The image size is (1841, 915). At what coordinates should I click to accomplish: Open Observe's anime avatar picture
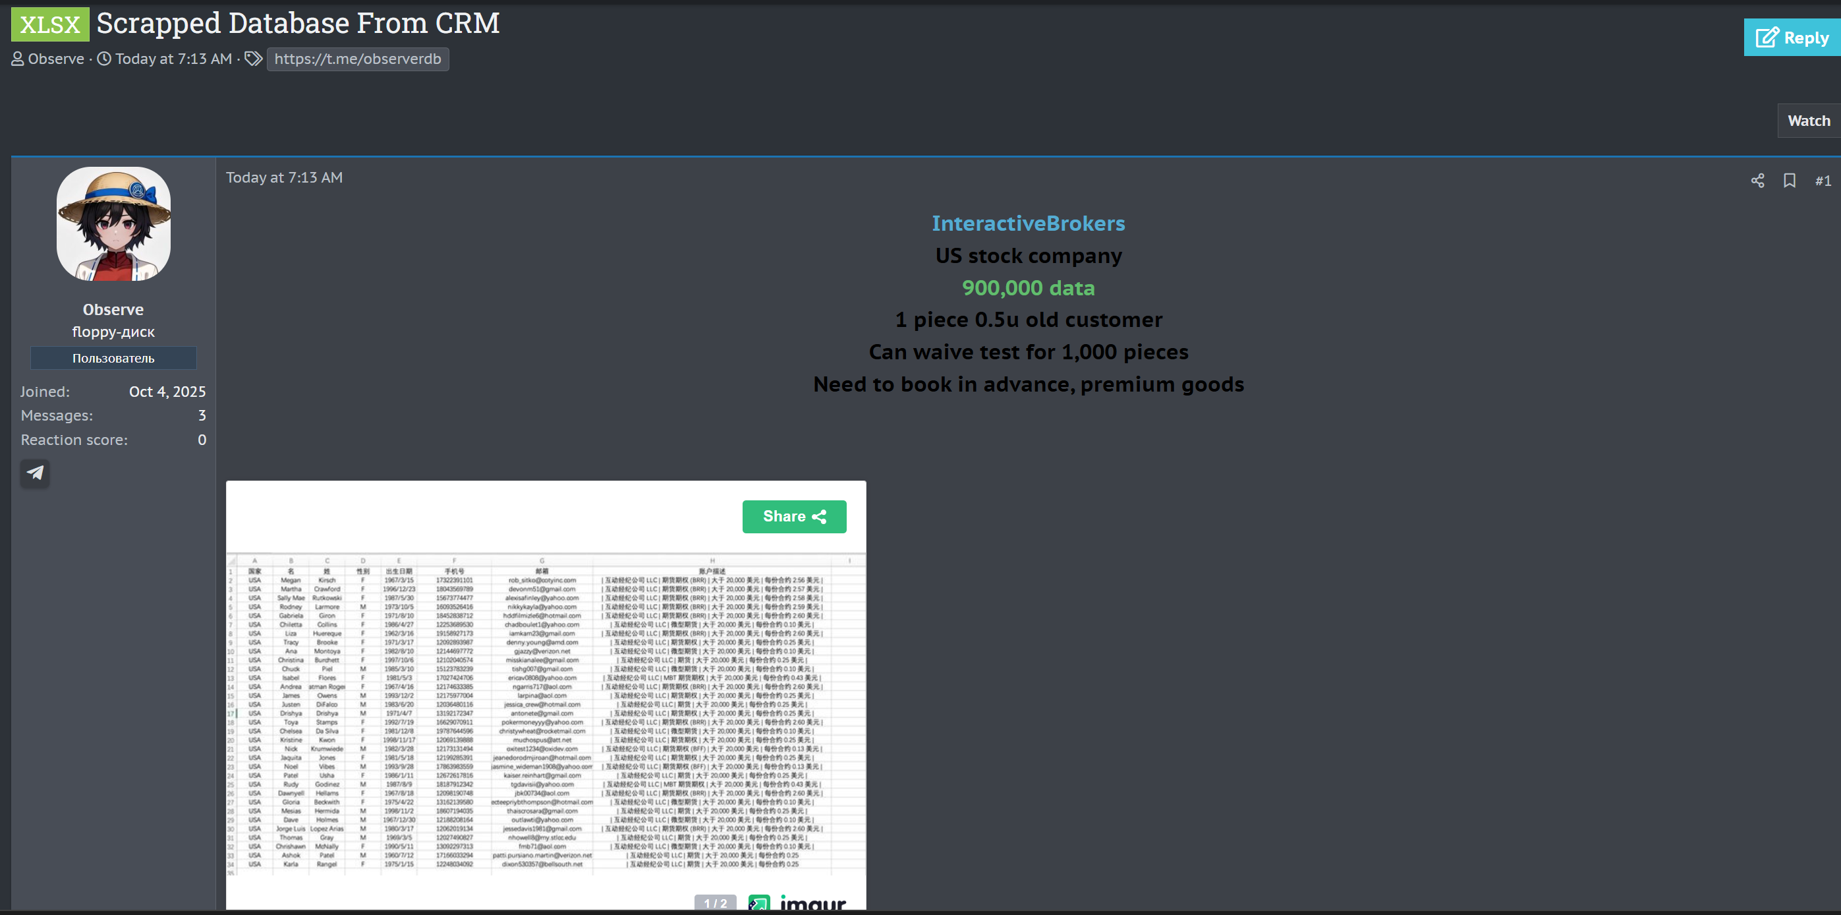coord(113,223)
